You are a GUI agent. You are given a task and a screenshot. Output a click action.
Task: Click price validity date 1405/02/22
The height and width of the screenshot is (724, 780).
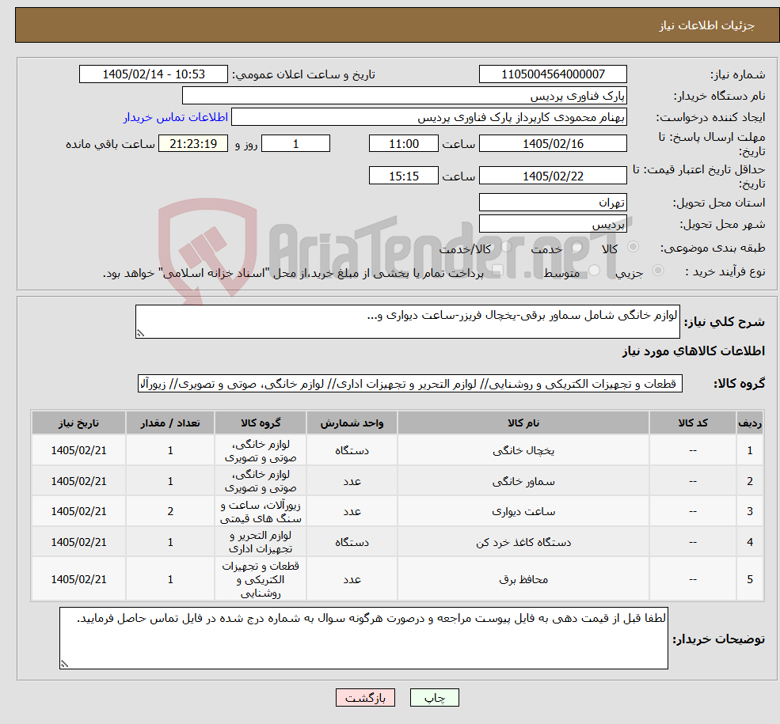553,176
